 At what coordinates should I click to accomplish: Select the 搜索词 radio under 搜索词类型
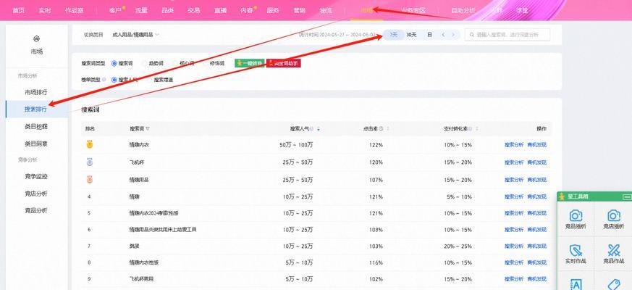point(114,63)
